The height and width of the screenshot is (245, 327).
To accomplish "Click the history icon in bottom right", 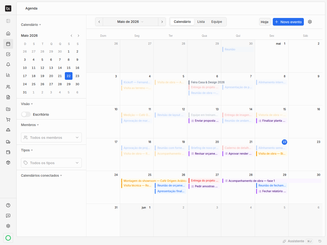I will pos(320,241).
